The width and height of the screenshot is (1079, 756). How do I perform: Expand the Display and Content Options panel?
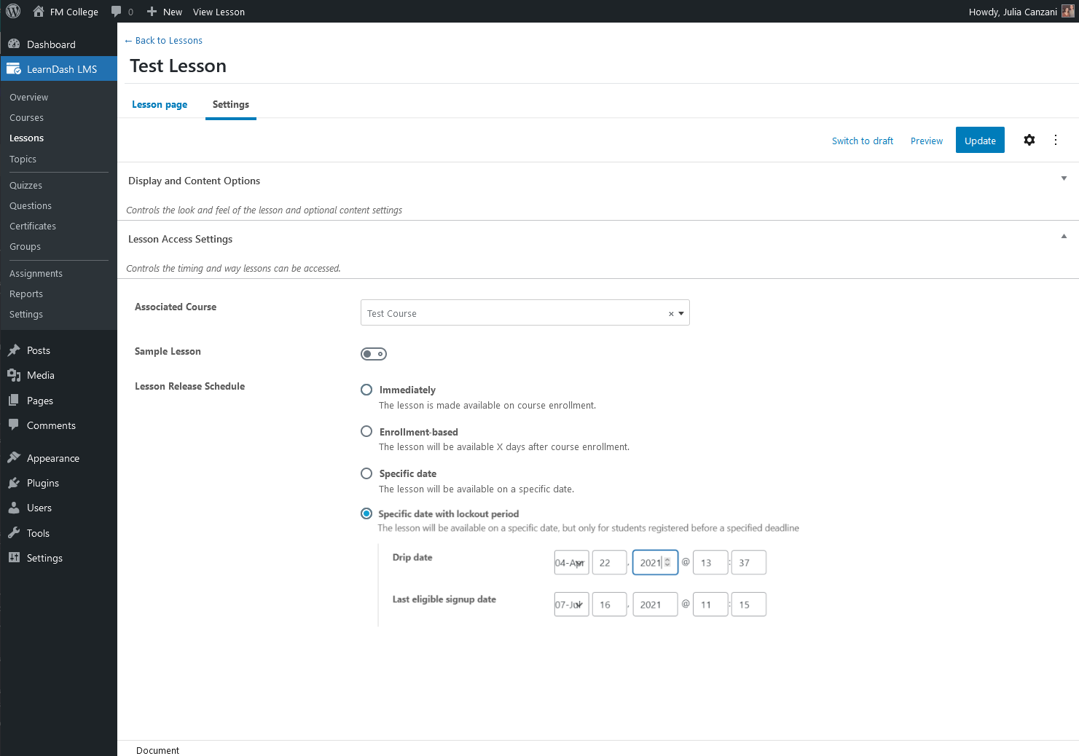tap(1064, 178)
